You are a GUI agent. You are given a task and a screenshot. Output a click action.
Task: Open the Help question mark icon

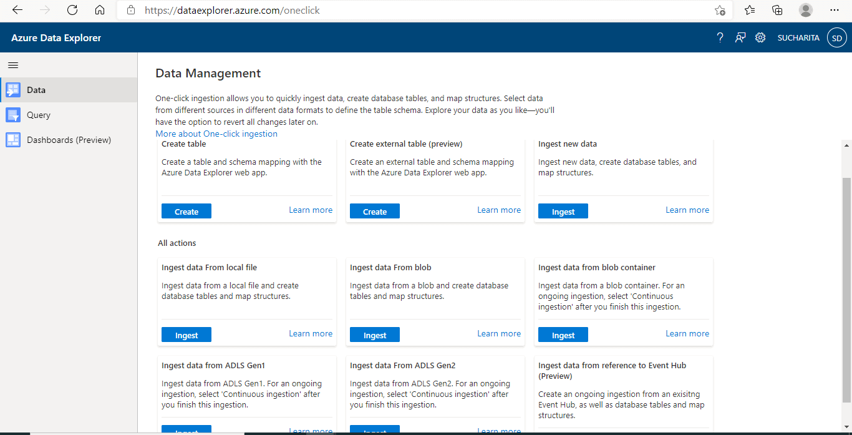pos(720,37)
